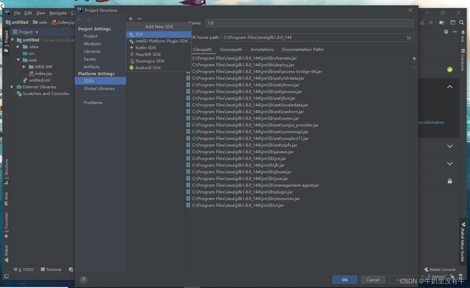Image resolution: width=470 pixels, height=288 pixels.
Task: Switch to the Sourcepath tab
Action: (x=231, y=50)
